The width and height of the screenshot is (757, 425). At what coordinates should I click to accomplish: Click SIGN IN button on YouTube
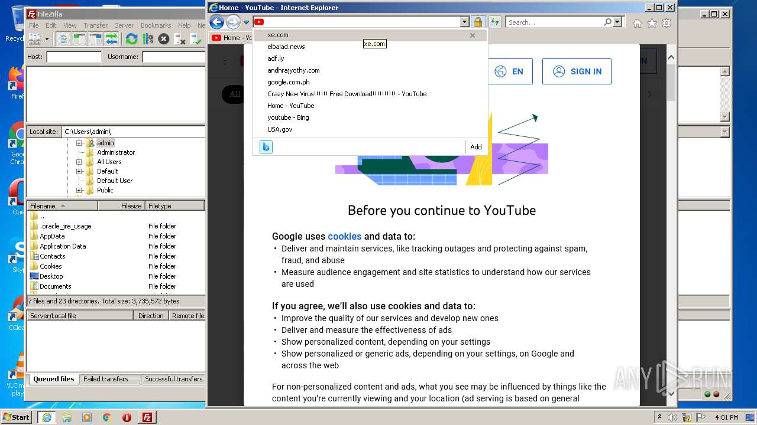pos(577,71)
